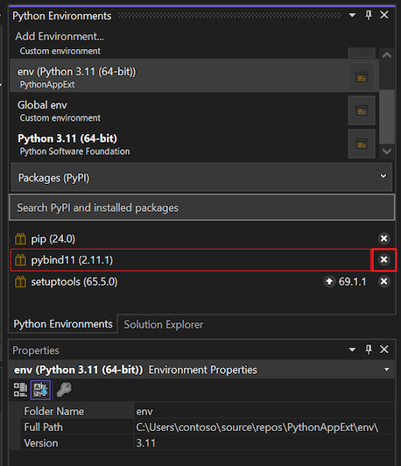Expand the Packages (PyPI) dropdown
Image resolution: width=401 pixels, height=466 pixels.
383,176
